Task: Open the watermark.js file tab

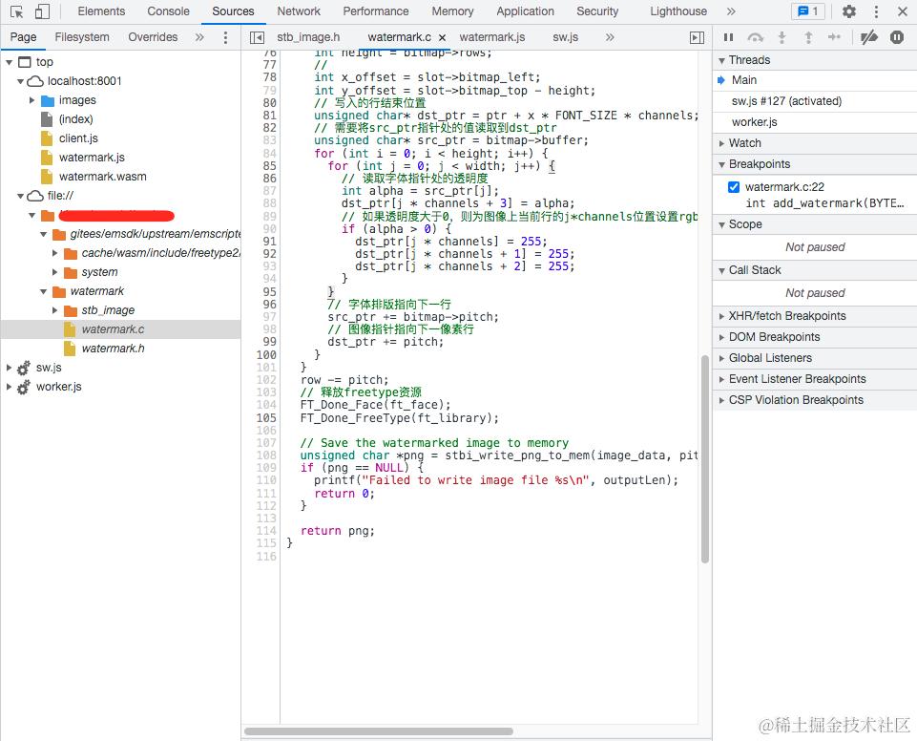Action: click(491, 37)
